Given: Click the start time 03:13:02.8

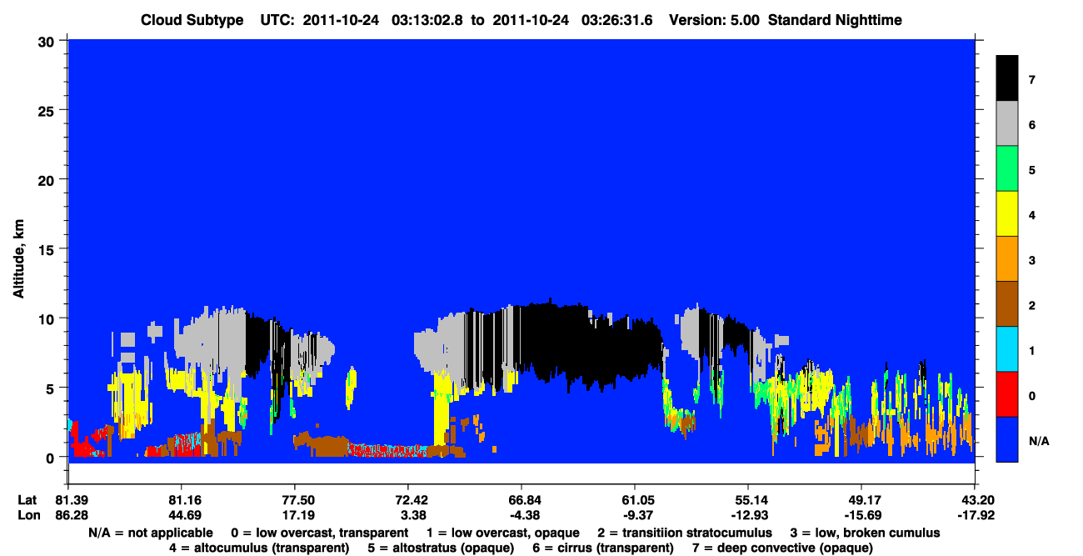Looking at the screenshot, I should pyautogui.click(x=426, y=20).
